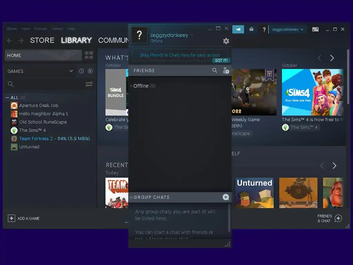Image resolution: width=353 pixels, height=265 pixels.
Task: Open friends list avatar question mark
Action: 139,35
